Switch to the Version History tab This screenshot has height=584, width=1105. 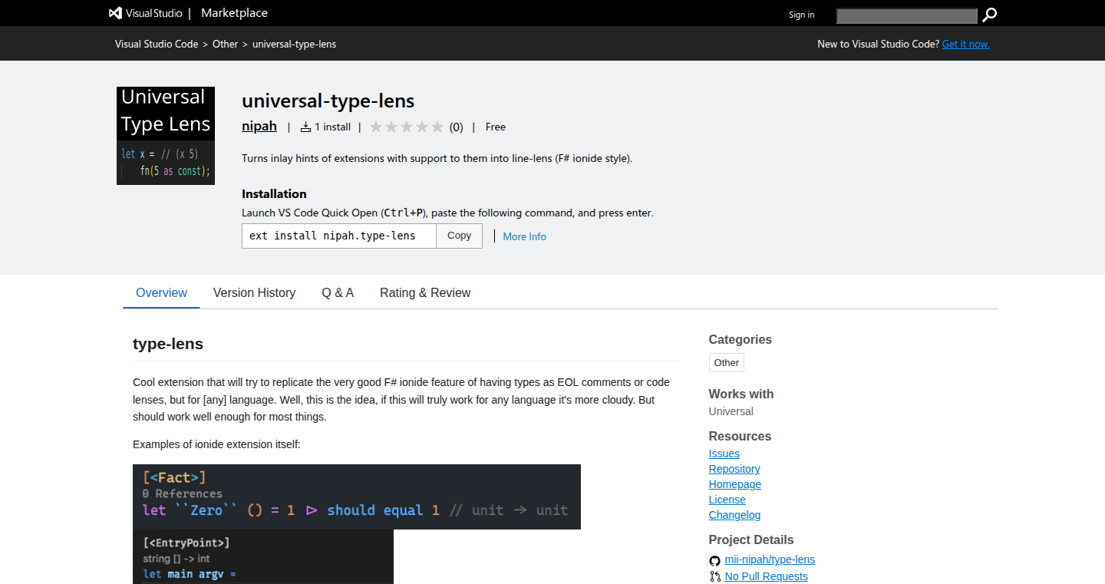point(254,292)
